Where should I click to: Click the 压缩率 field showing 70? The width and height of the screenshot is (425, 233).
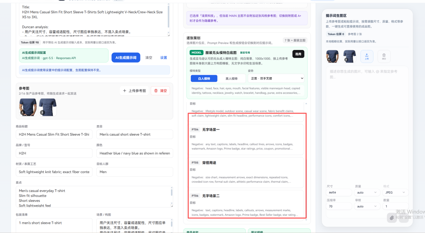pyautogui.click(x=339, y=206)
